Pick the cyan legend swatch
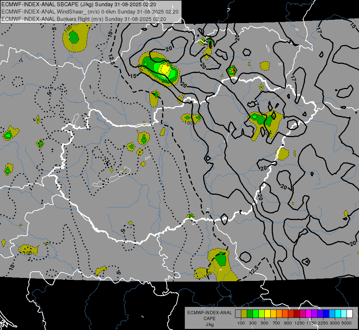Viewport: 359px width, 330px height. click(338, 313)
